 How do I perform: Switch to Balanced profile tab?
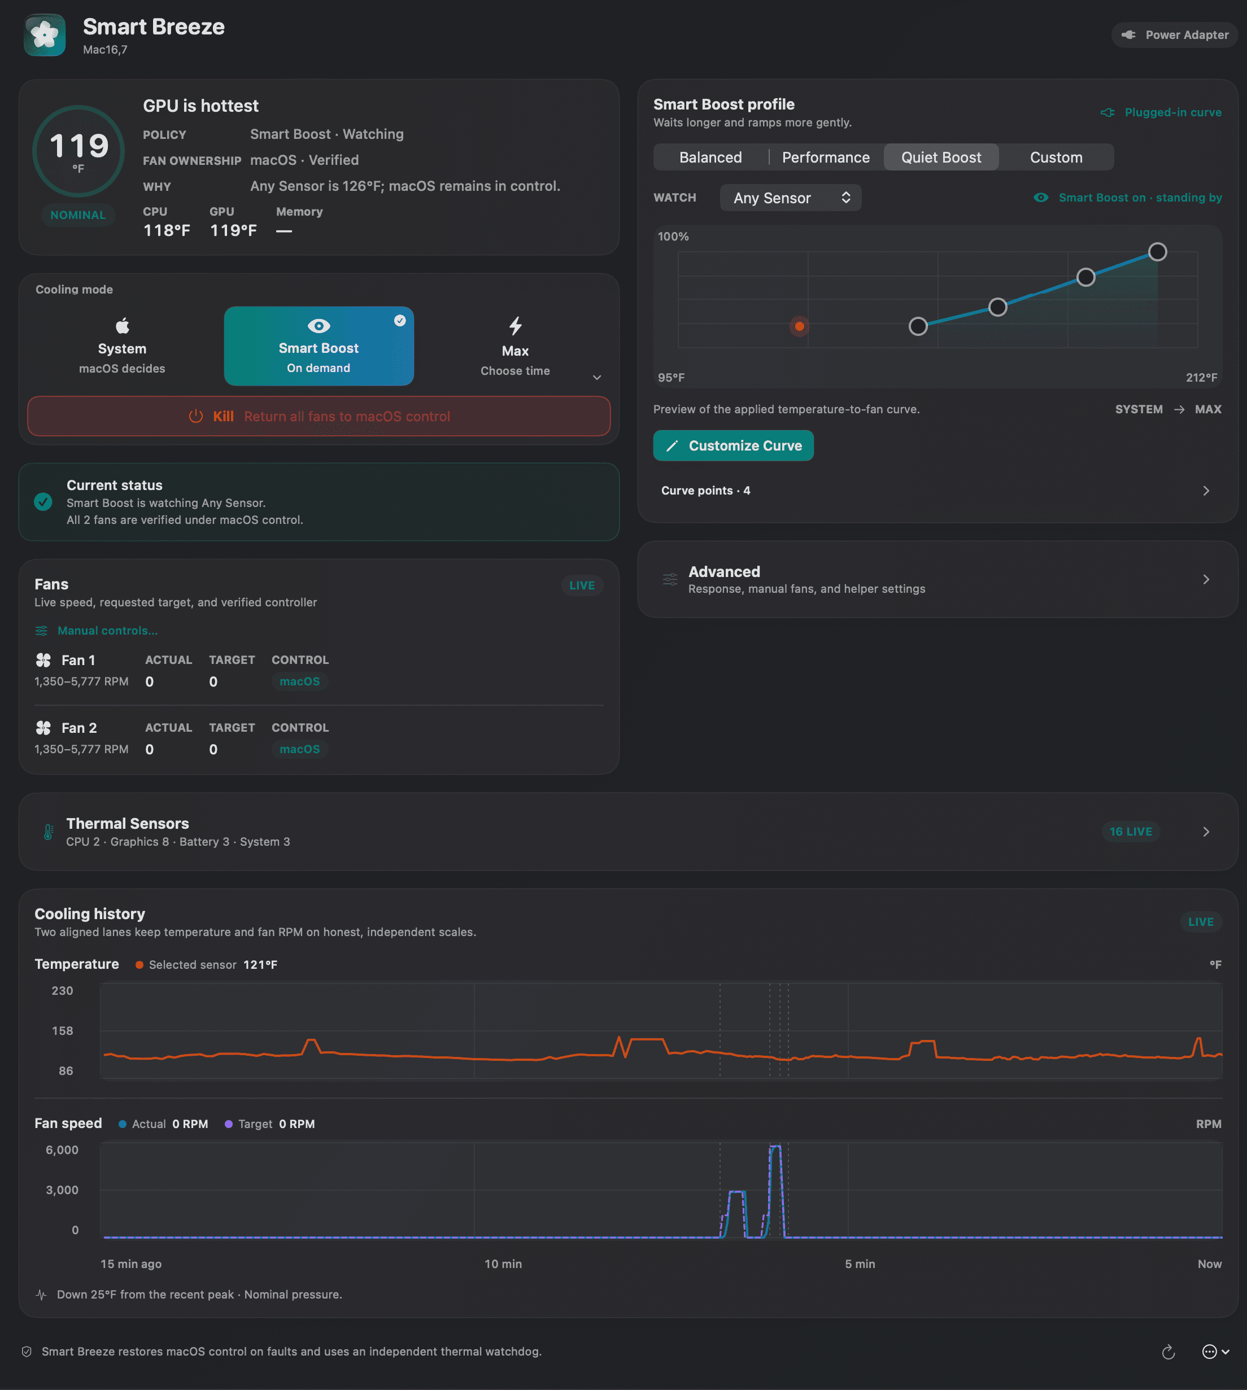click(x=710, y=158)
